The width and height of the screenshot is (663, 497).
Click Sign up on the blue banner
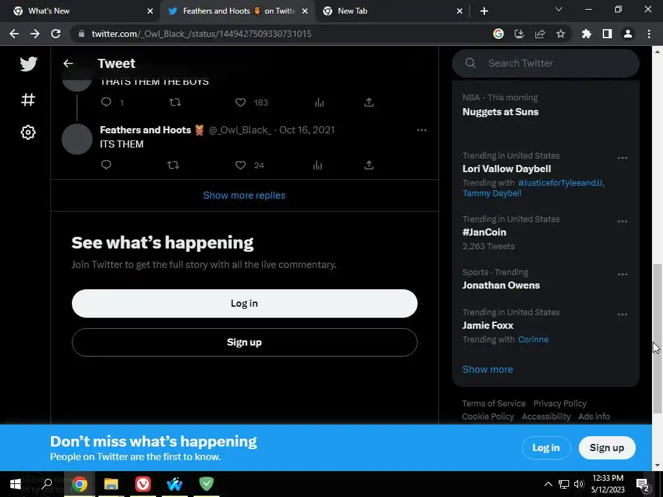(x=607, y=448)
